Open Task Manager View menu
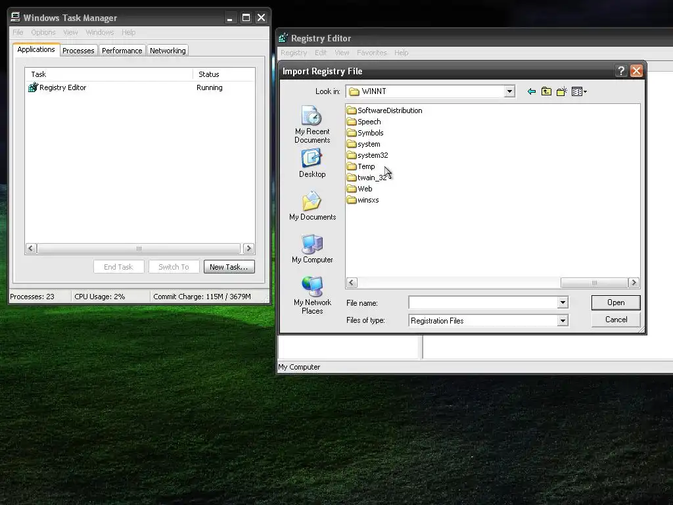 (70, 32)
